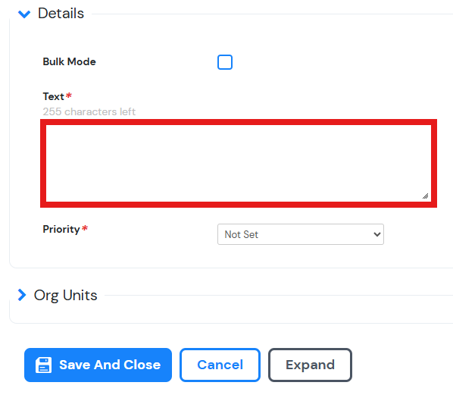Click the Bulk Mode label

(70, 61)
